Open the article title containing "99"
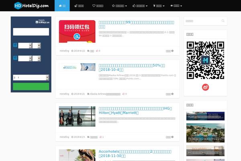 (137, 25)
